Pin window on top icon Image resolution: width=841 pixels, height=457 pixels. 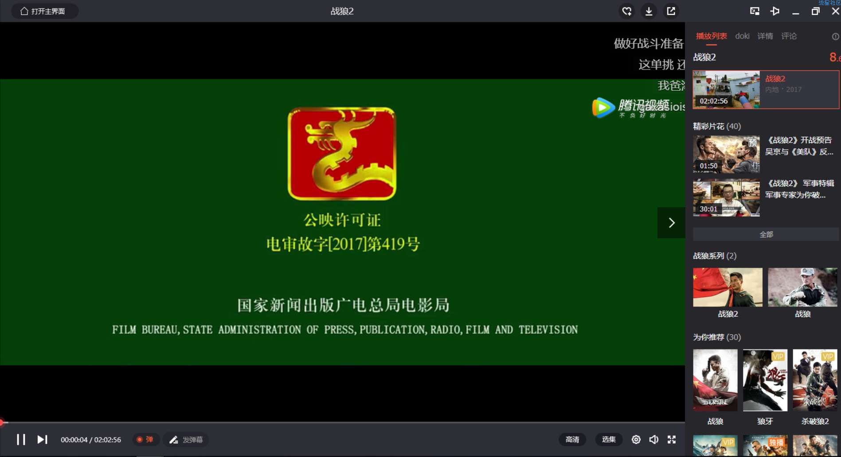(775, 11)
